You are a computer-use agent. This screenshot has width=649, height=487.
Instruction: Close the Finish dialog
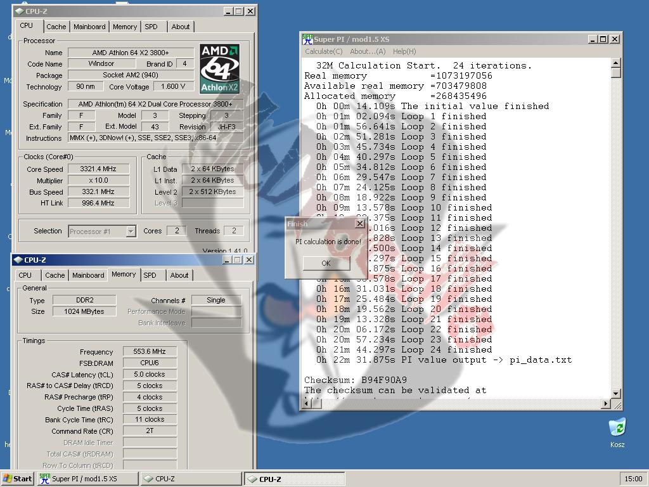point(360,224)
